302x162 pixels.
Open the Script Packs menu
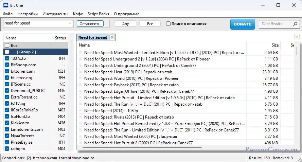coord(98,14)
